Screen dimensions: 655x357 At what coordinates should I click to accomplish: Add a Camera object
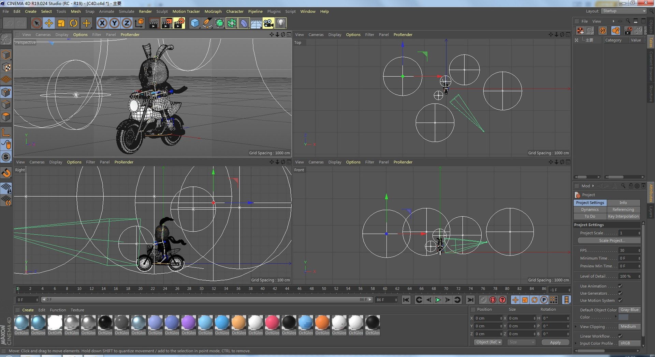[268, 23]
